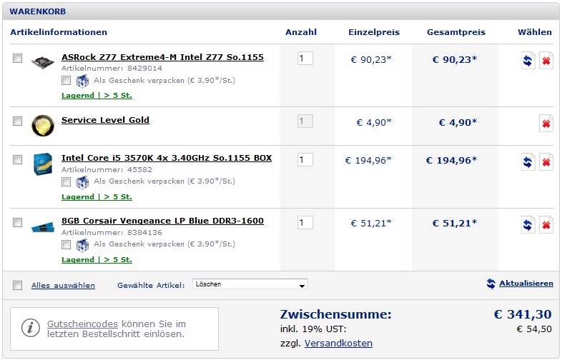Screen dimensions: 562x360
Task: Enable gift wrapping for ASRock Z77
Action: [x=66, y=80]
